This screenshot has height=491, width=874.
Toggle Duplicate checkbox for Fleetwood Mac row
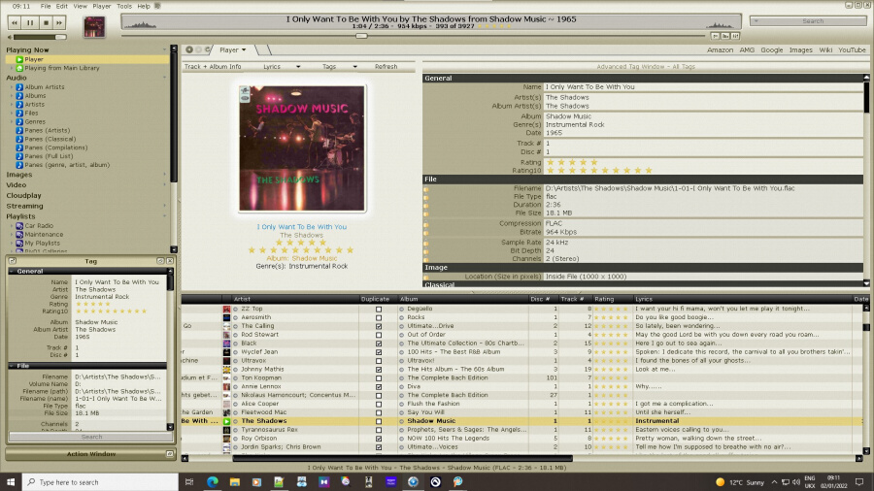point(379,413)
